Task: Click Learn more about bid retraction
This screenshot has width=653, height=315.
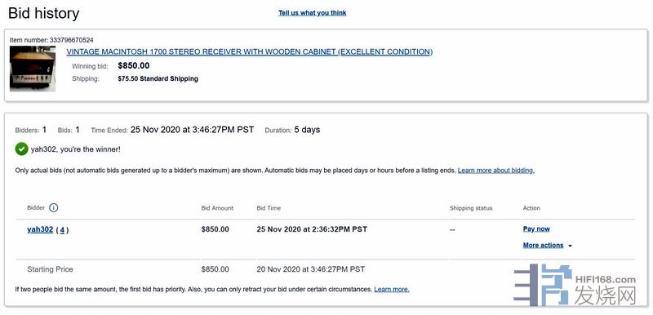Action: [x=392, y=289]
